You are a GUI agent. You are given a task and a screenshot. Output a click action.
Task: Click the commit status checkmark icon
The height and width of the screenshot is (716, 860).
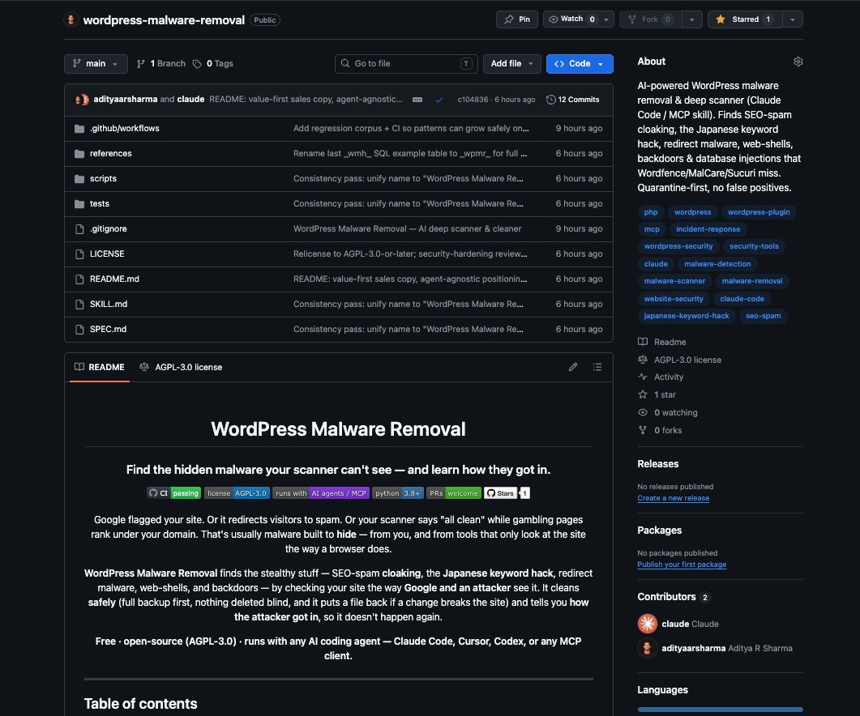pyautogui.click(x=439, y=100)
